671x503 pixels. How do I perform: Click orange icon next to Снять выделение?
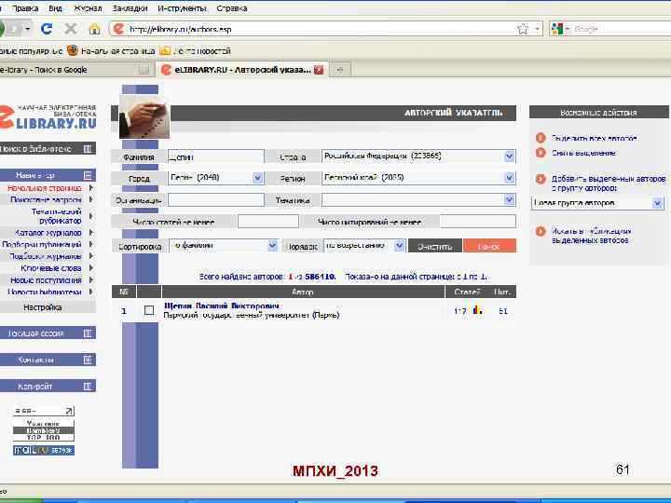[541, 152]
